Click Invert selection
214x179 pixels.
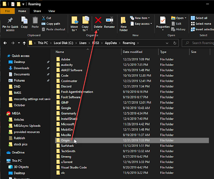(202, 29)
